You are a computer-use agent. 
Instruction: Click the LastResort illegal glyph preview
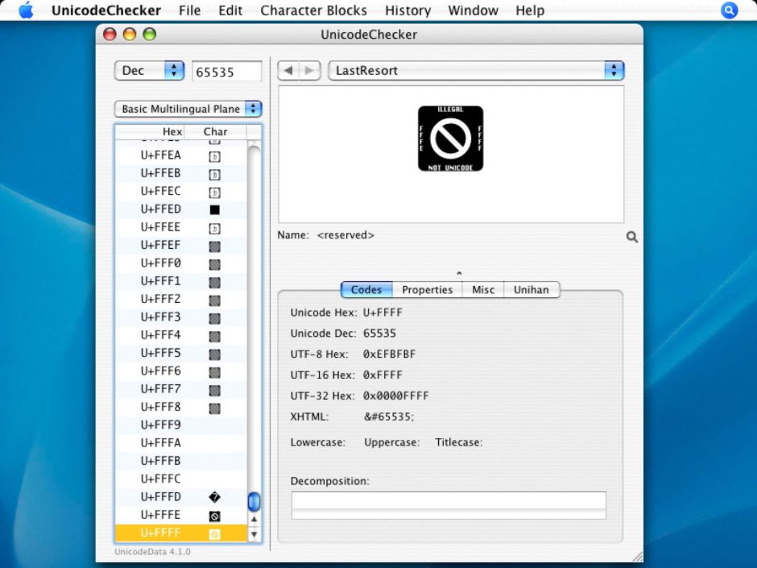point(450,139)
